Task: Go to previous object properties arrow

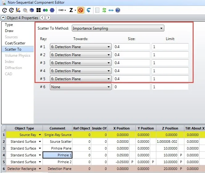Action: [43, 18]
